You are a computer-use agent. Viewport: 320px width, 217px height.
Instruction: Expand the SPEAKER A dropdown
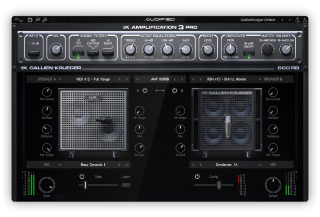[x=49, y=79]
